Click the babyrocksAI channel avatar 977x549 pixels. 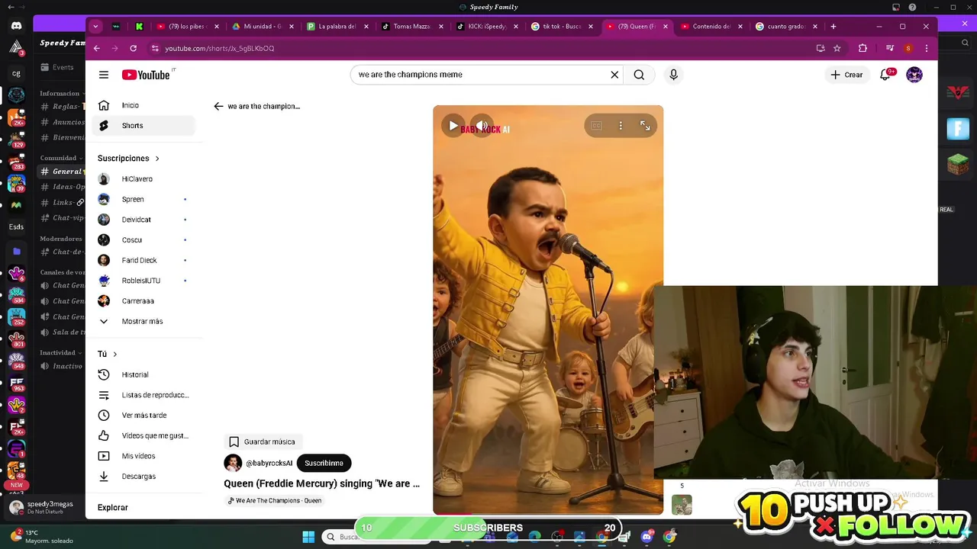tap(233, 463)
